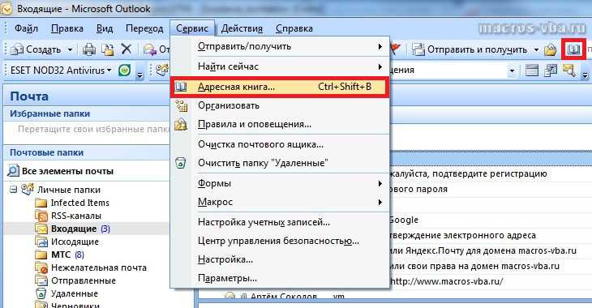This screenshot has height=308, width=592.
Task: Open the Действия menu
Action: (x=242, y=28)
